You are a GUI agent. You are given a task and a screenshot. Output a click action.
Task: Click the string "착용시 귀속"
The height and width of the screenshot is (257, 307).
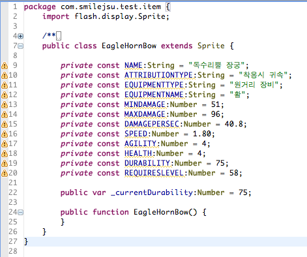[263, 75]
